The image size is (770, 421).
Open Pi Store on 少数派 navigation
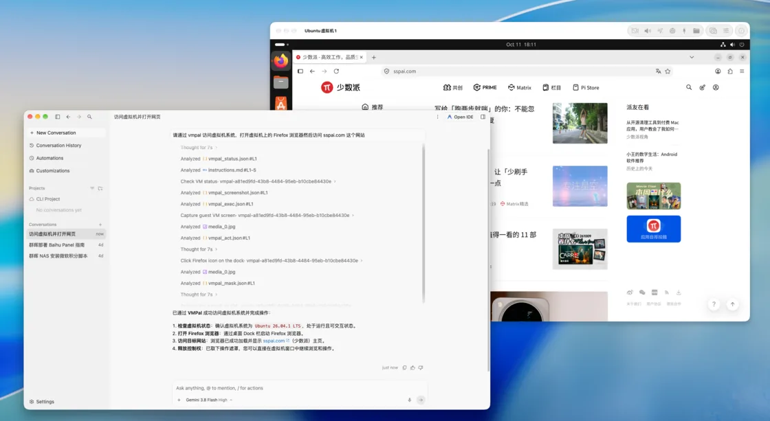pyautogui.click(x=586, y=87)
